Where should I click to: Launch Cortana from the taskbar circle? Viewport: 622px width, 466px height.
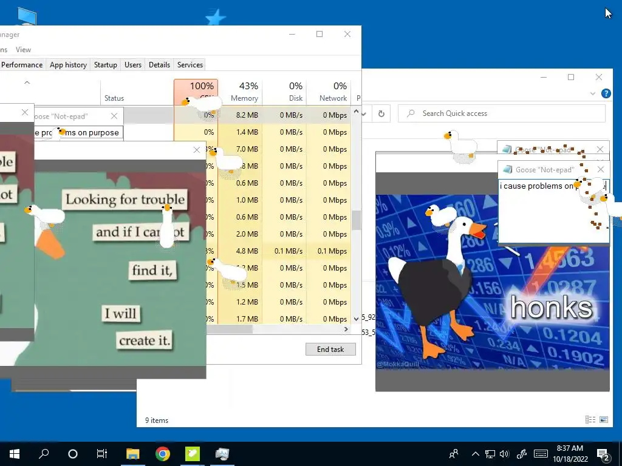coord(73,454)
